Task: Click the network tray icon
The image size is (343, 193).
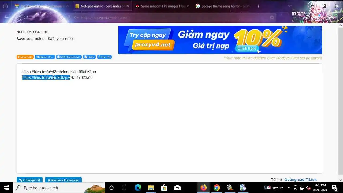Action: point(302,188)
